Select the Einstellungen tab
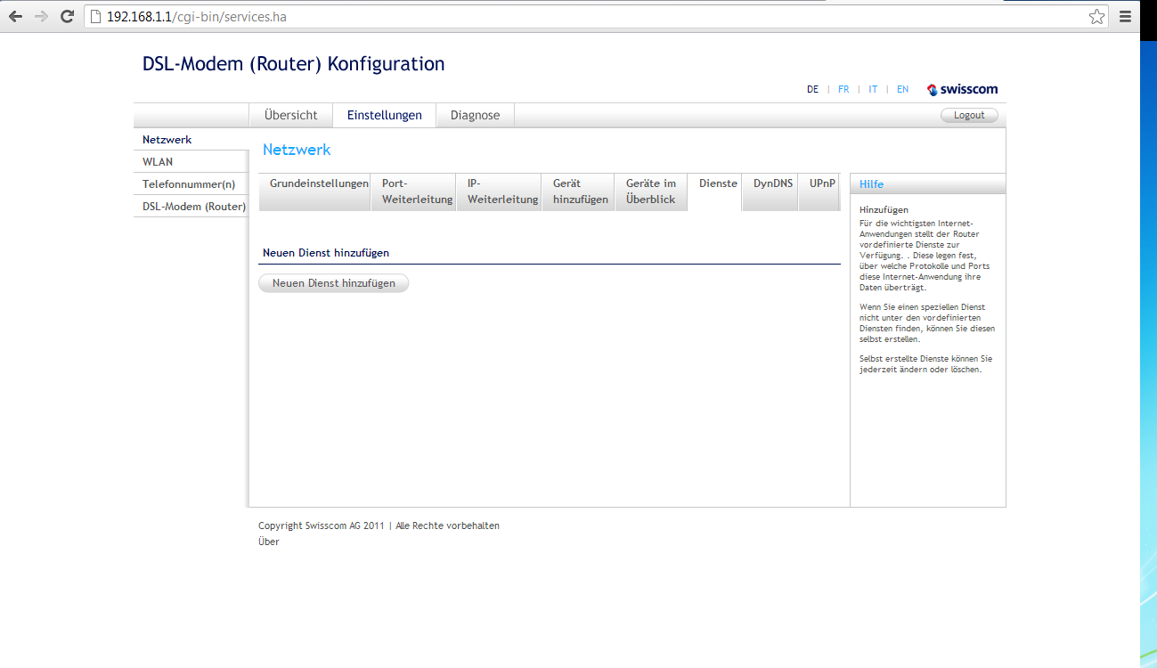 pos(384,115)
